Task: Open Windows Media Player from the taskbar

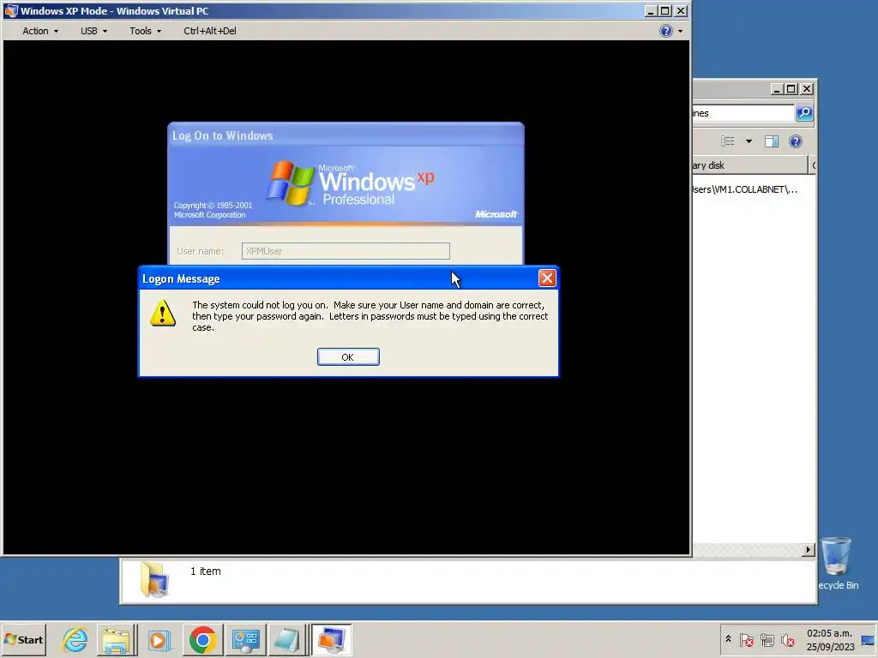Action: coord(159,639)
